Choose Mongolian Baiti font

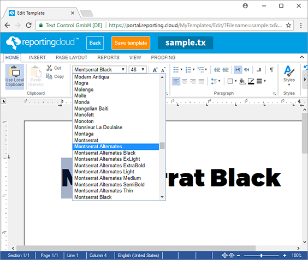116,108
